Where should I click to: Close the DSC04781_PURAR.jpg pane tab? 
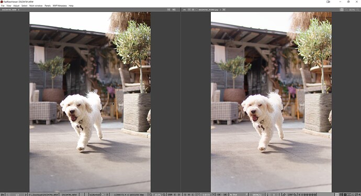(224, 9)
